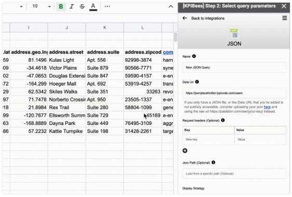Image resolution: width=292 pixels, height=197 pixels.
Task: Close the KPIBees sidebar panel
Action: 284,6
